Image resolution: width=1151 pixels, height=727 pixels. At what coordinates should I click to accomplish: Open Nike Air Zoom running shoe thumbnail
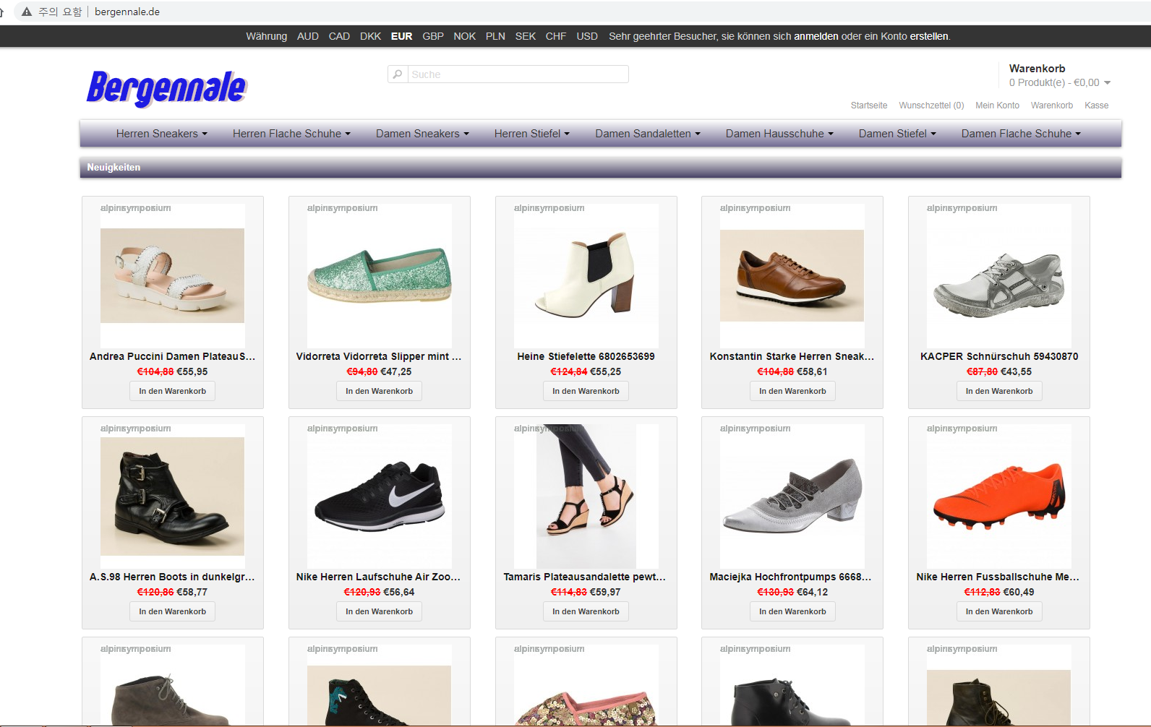click(379, 496)
